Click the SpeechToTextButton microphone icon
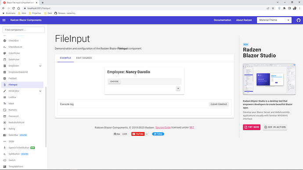Screen dimensions: 303x170 (5, 148)
